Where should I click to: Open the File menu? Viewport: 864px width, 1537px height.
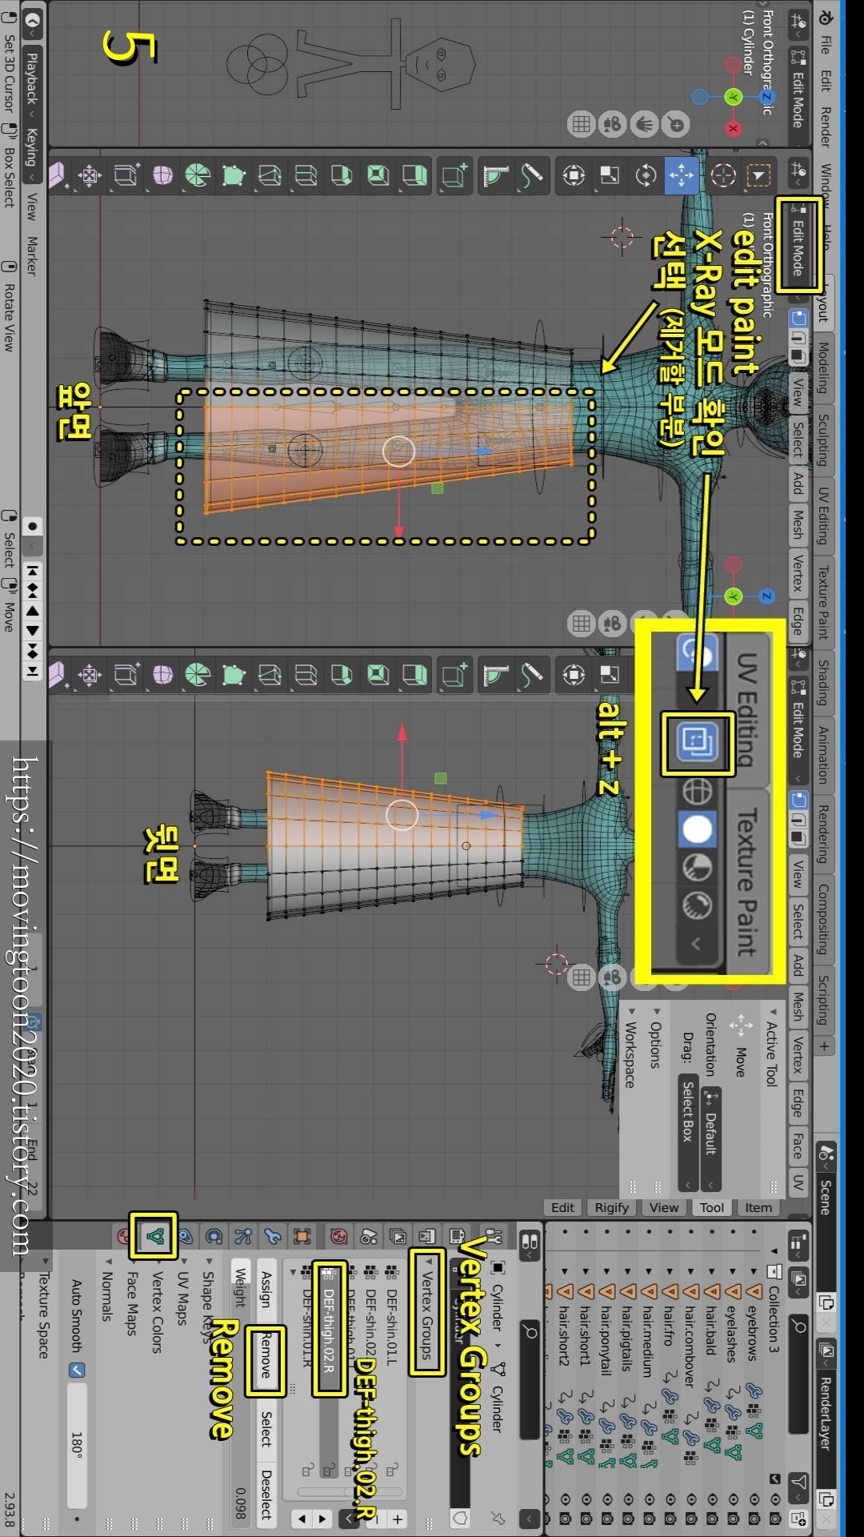[825, 45]
